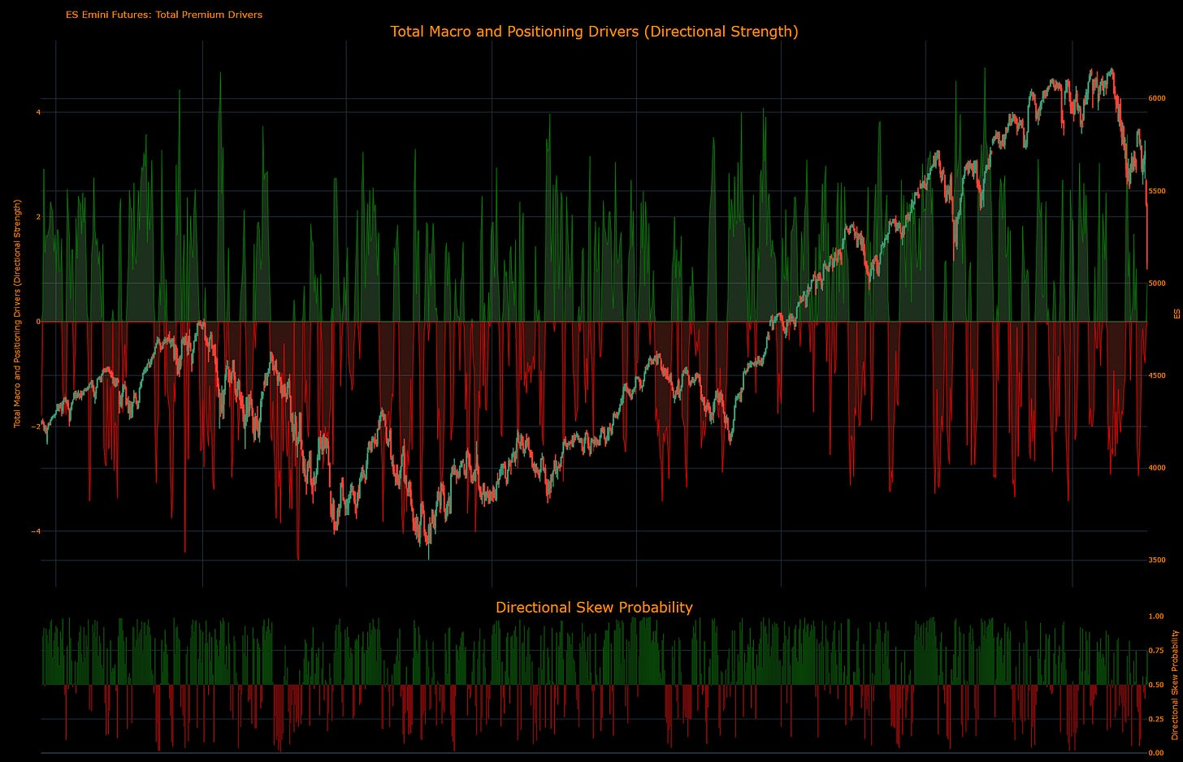Click the skew probability tick '0.75'
Viewport: 1183px width, 762px height.
1155,651
